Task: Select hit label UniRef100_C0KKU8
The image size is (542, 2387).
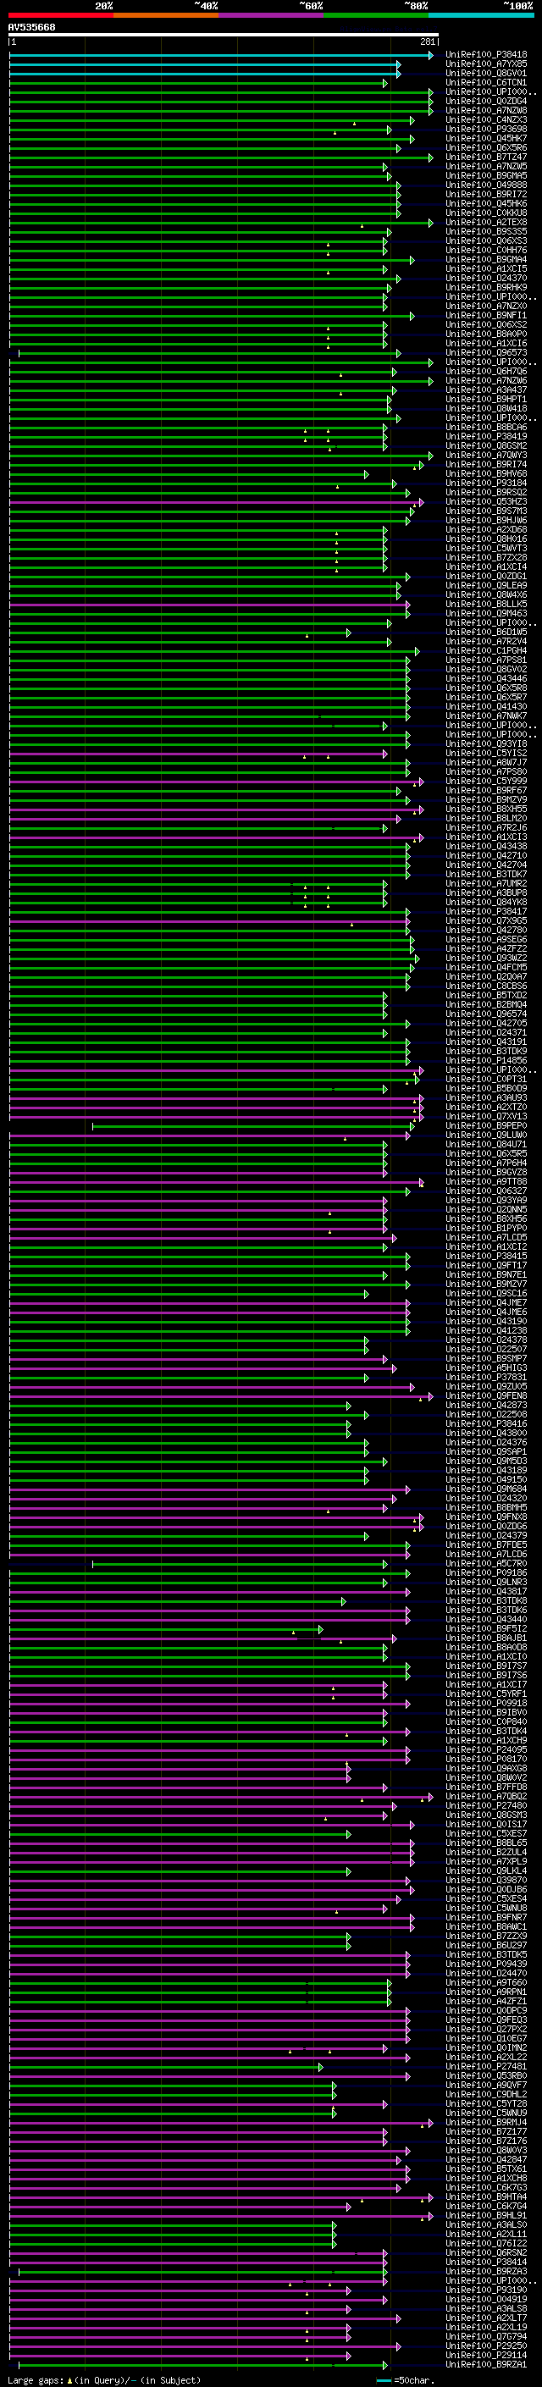Action: [x=486, y=213]
